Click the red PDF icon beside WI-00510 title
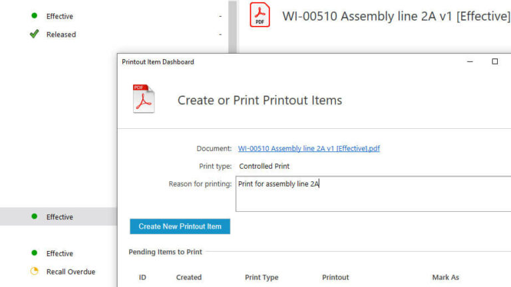 point(259,15)
